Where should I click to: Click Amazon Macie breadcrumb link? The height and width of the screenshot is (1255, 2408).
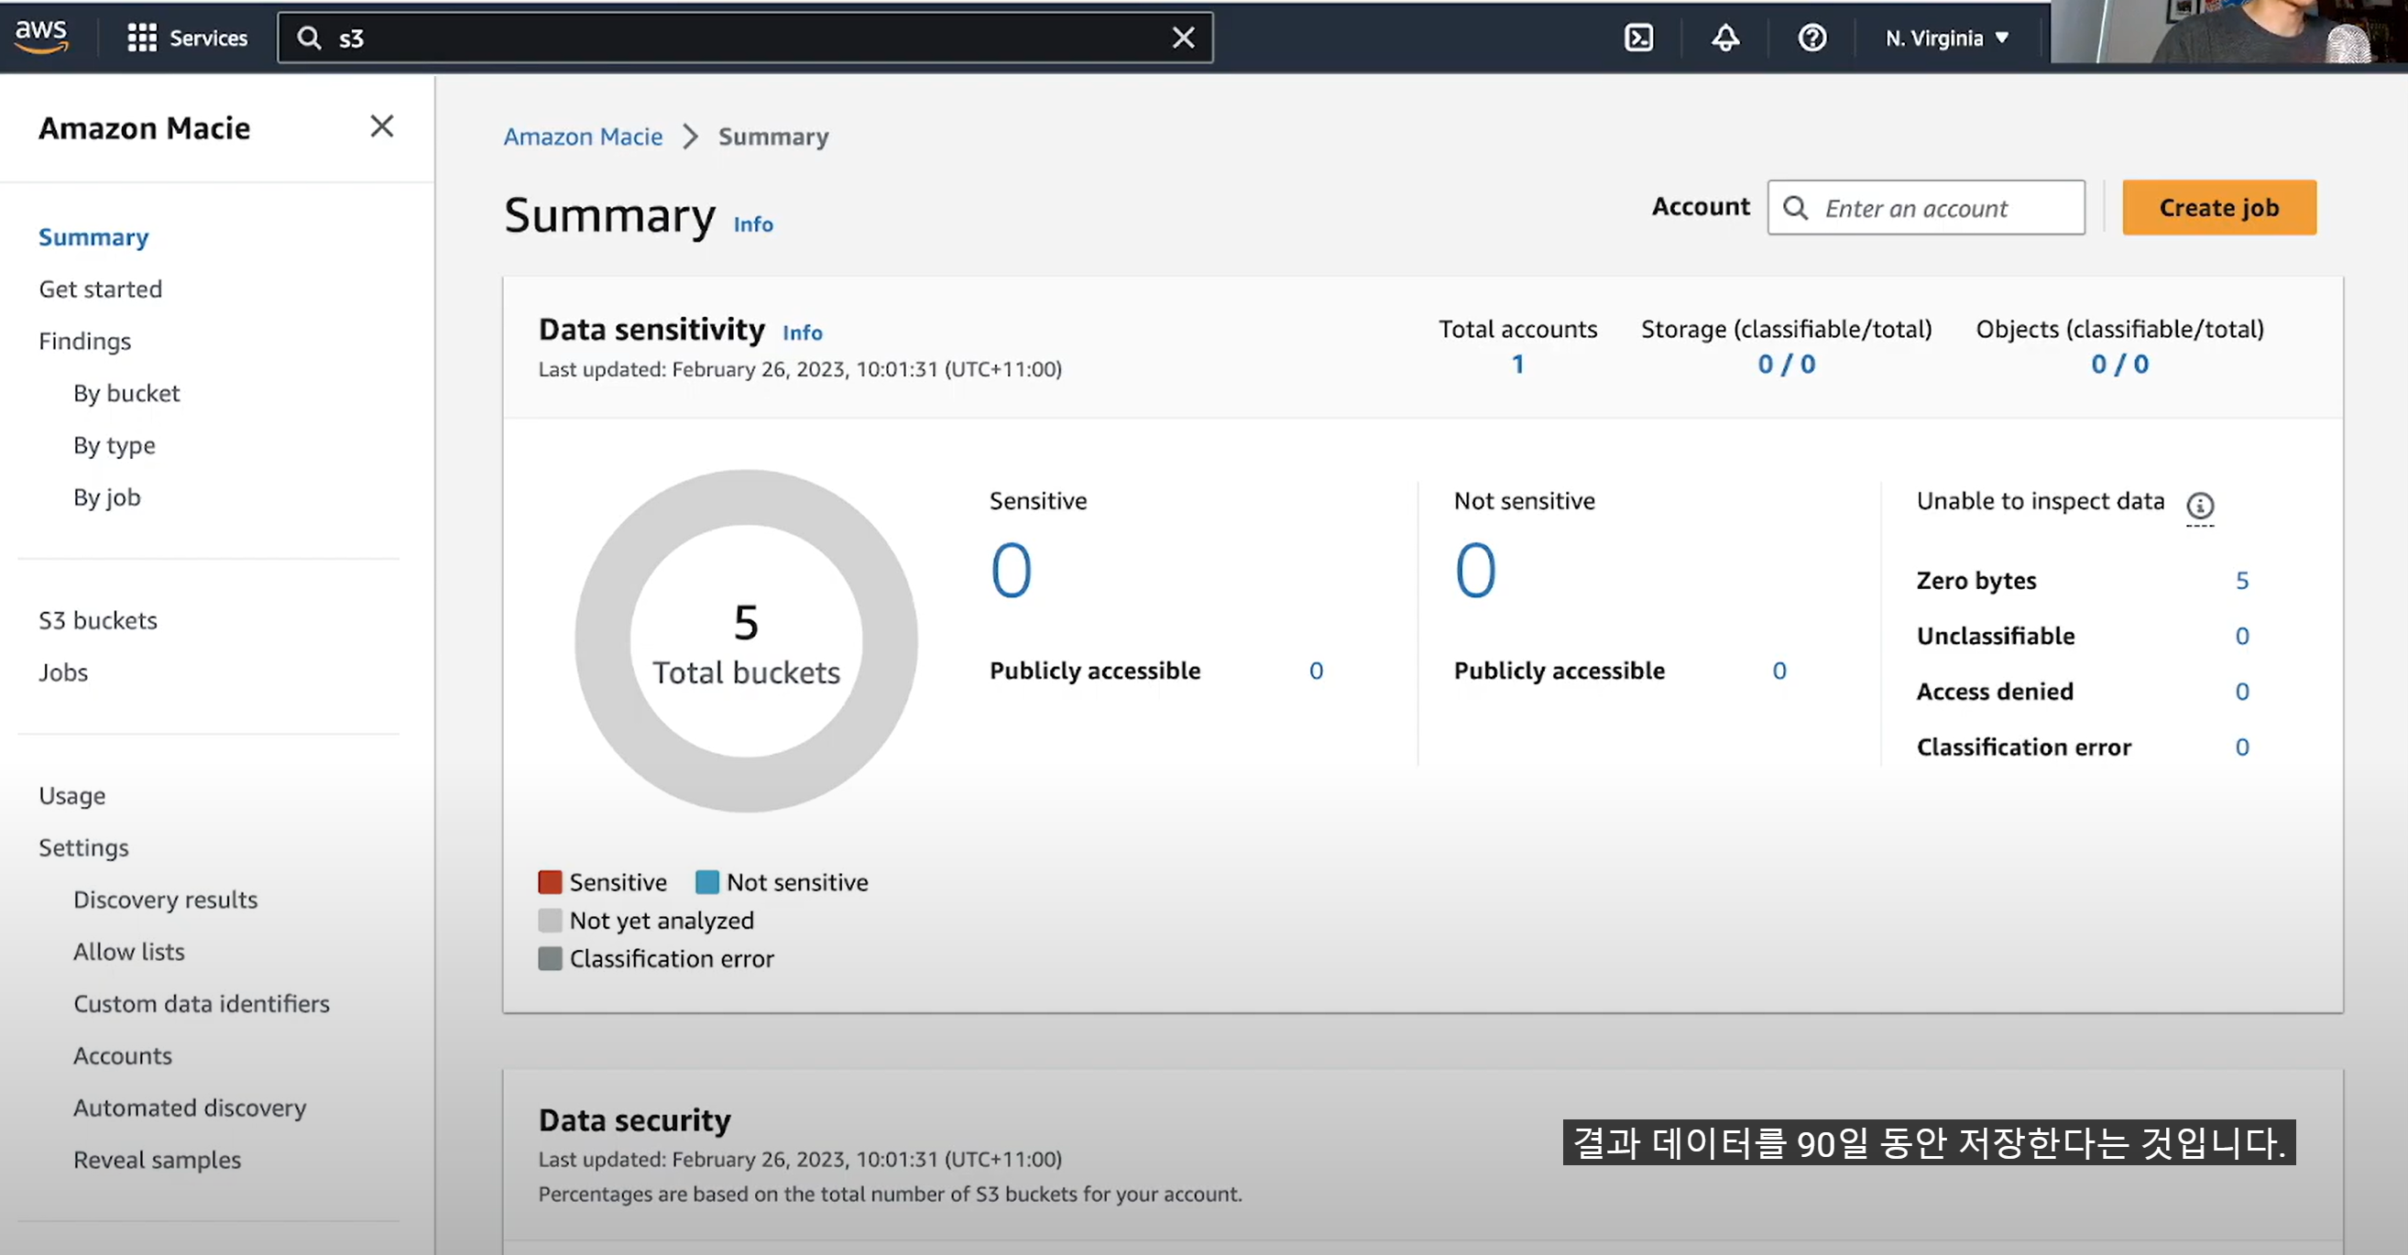coord(583,136)
